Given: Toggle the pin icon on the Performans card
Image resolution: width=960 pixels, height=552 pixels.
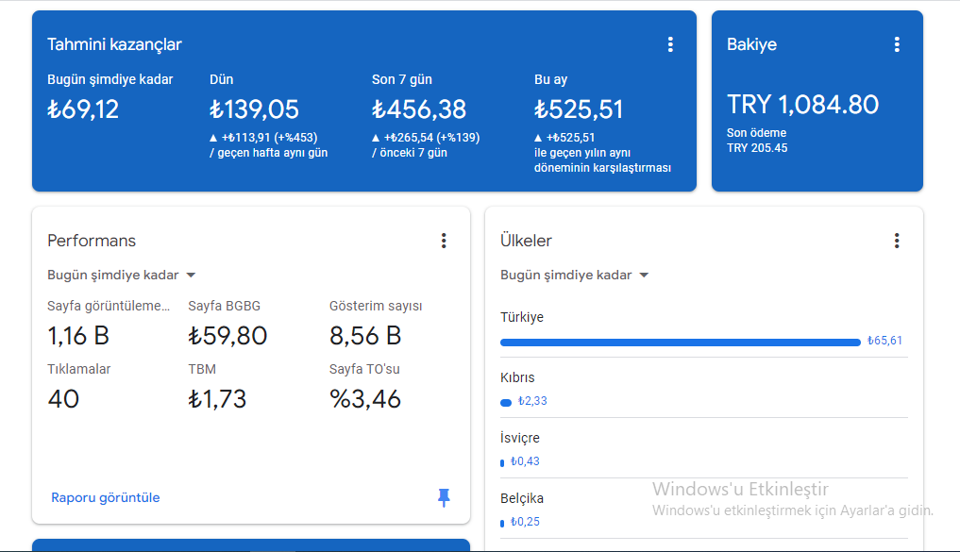Looking at the screenshot, I should coord(444,497).
